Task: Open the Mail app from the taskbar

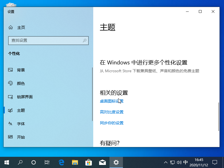Action: [x=102, y=162]
